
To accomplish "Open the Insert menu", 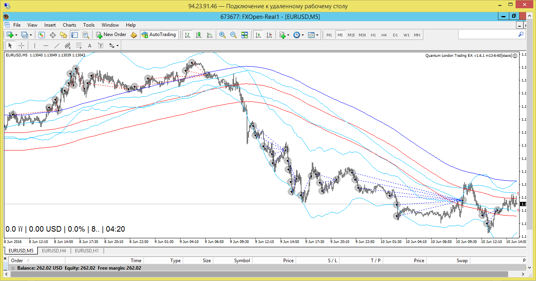I will point(50,25).
